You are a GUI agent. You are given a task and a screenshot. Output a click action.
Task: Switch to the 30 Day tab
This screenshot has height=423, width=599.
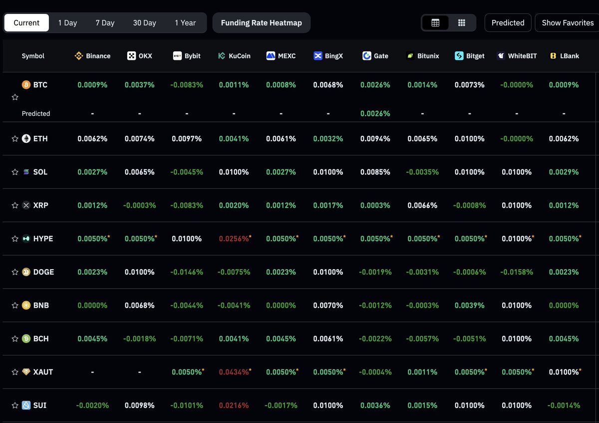[x=144, y=23]
